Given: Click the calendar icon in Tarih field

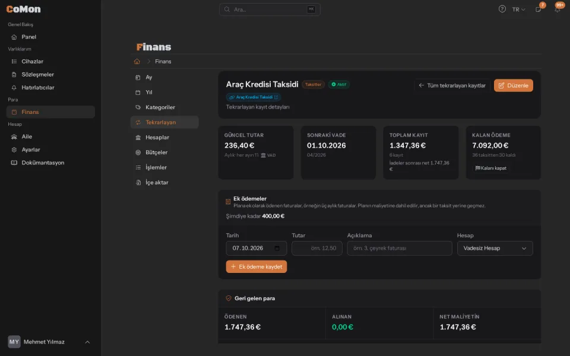Looking at the screenshot, I should point(277,248).
